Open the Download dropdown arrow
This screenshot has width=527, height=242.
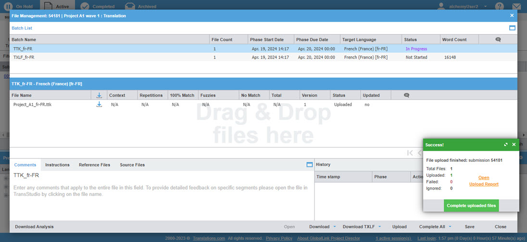point(334,227)
